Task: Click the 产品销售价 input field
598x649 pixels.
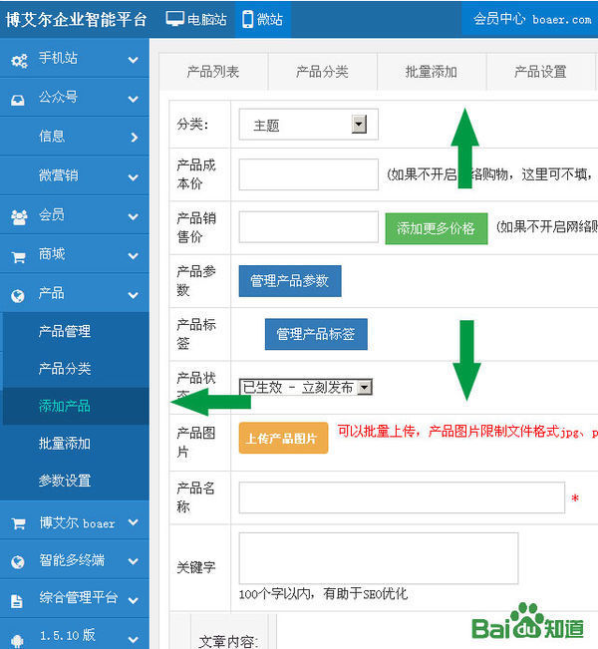Action: (309, 227)
